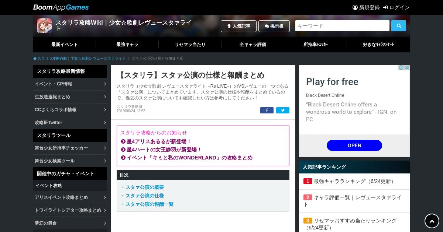
Task: Close the Black Desert Online ad
Action: click(x=407, y=68)
